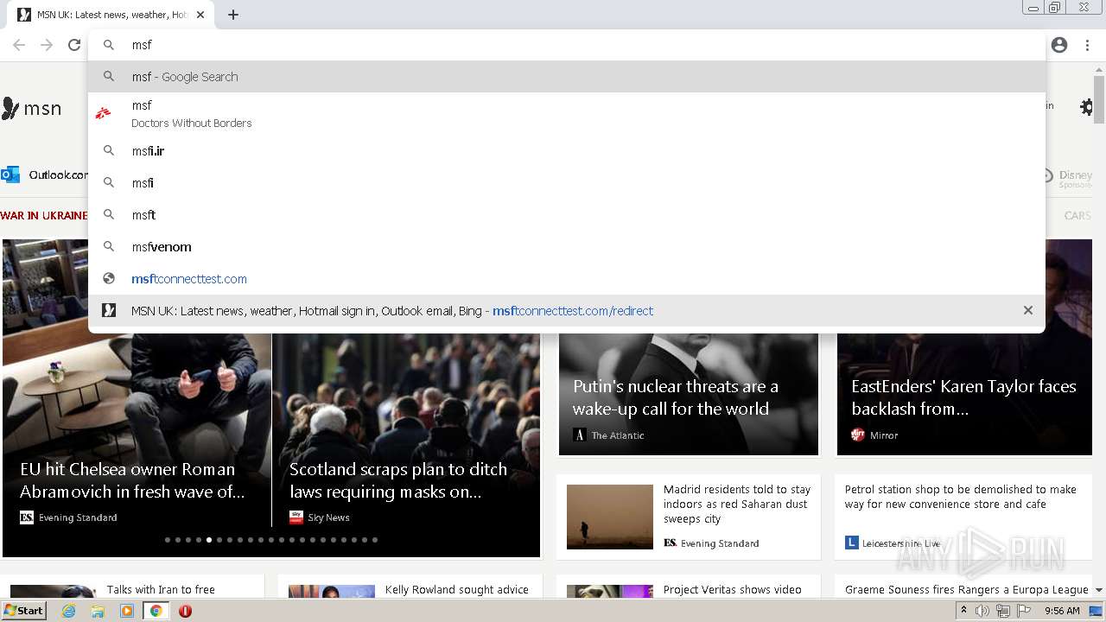Click the MSN logo
1106x622 pixels.
(x=32, y=108)
